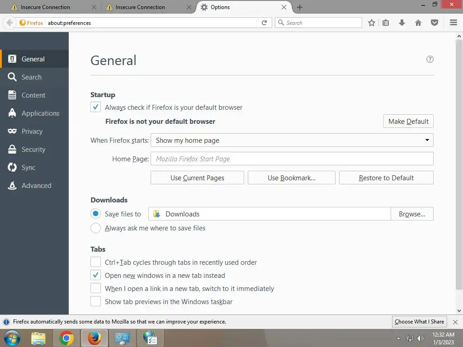
Task: Open File Explorer from taskbar
Action: 38,338
